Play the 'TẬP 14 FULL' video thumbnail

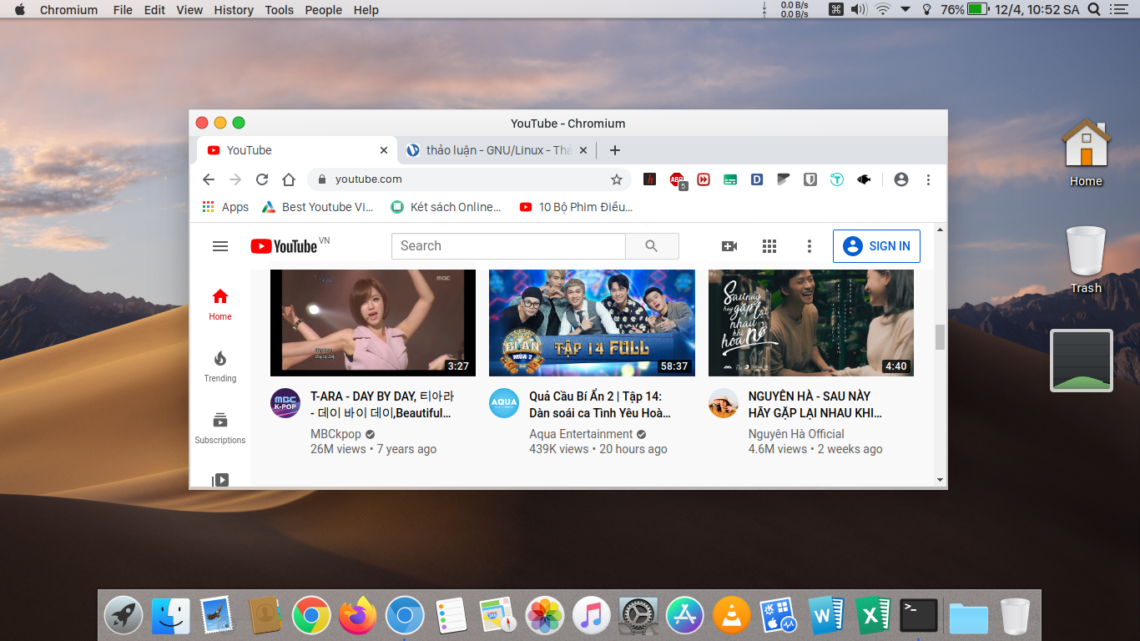point(592,323)
